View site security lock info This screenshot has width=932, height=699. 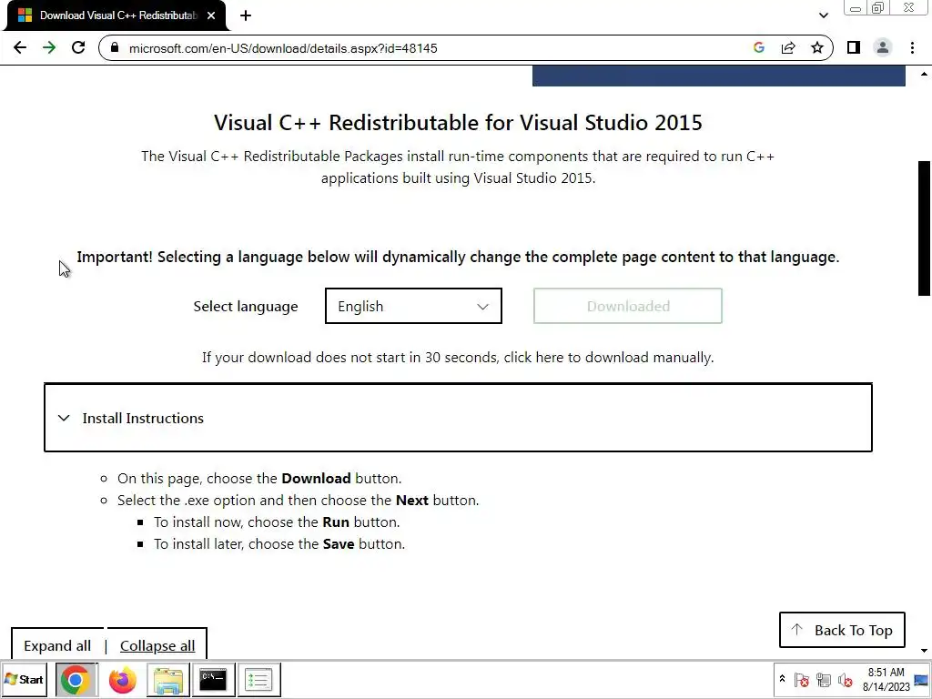(x=115, y=47)
